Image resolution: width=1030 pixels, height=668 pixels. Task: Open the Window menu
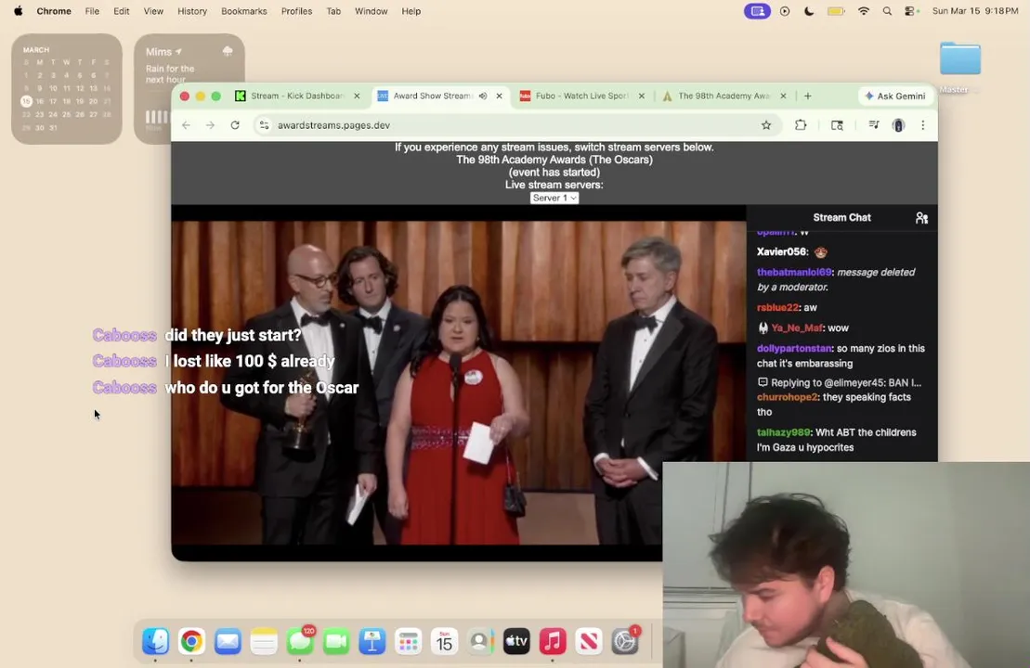tap(372, 11)
